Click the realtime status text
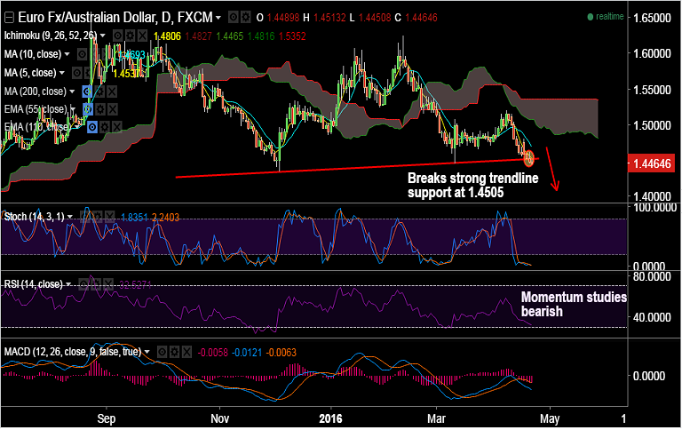682x430 pixels. click(x=610, y=17)
